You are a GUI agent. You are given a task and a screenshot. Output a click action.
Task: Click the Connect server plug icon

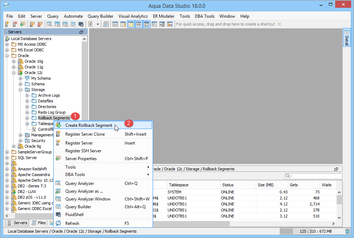pyautogui.click(x=32, y=24)
